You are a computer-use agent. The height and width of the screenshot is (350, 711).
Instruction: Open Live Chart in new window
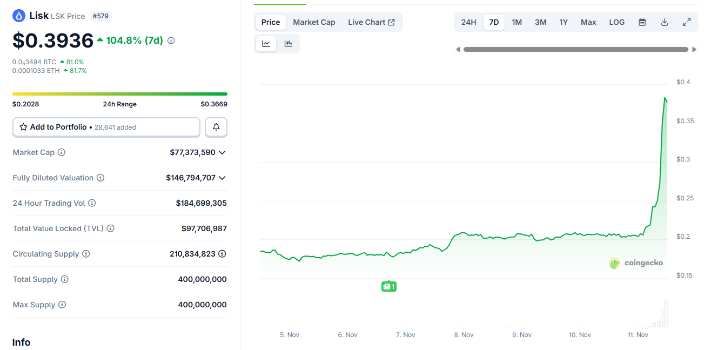(371, 22)
